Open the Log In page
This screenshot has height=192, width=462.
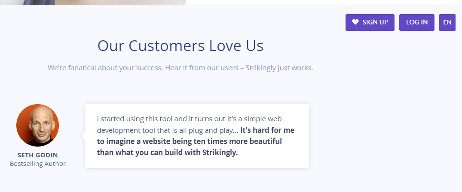[416, 22]
